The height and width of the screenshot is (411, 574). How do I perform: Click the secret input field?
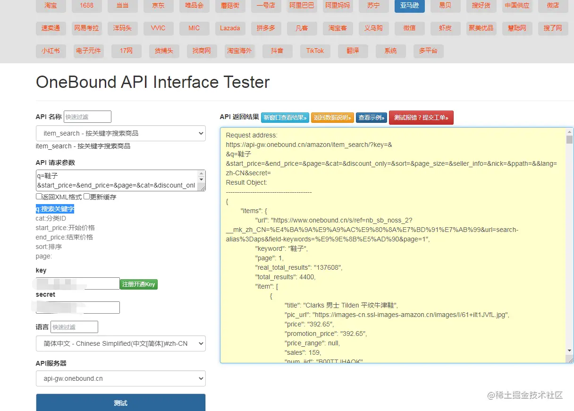[78, 308]
